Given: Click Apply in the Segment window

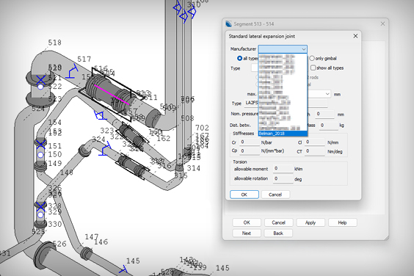Looking at the screenshot, I should [x=310, y=222].
